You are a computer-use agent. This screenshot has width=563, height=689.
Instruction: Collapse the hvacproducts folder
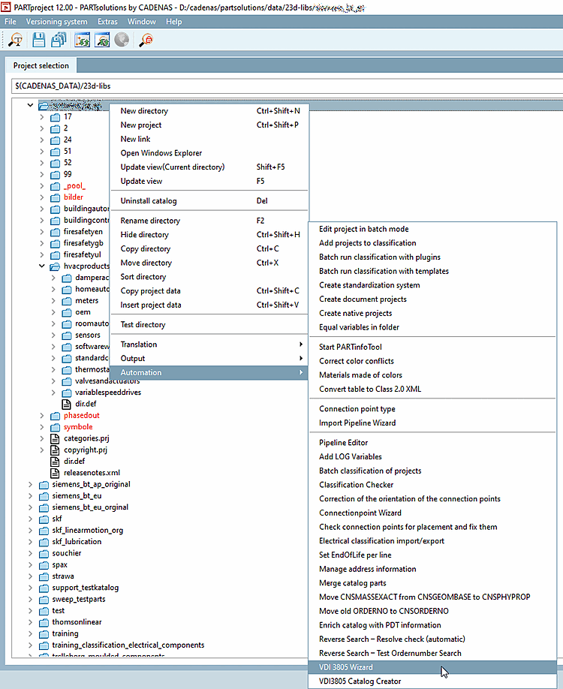tap(42, 266)
